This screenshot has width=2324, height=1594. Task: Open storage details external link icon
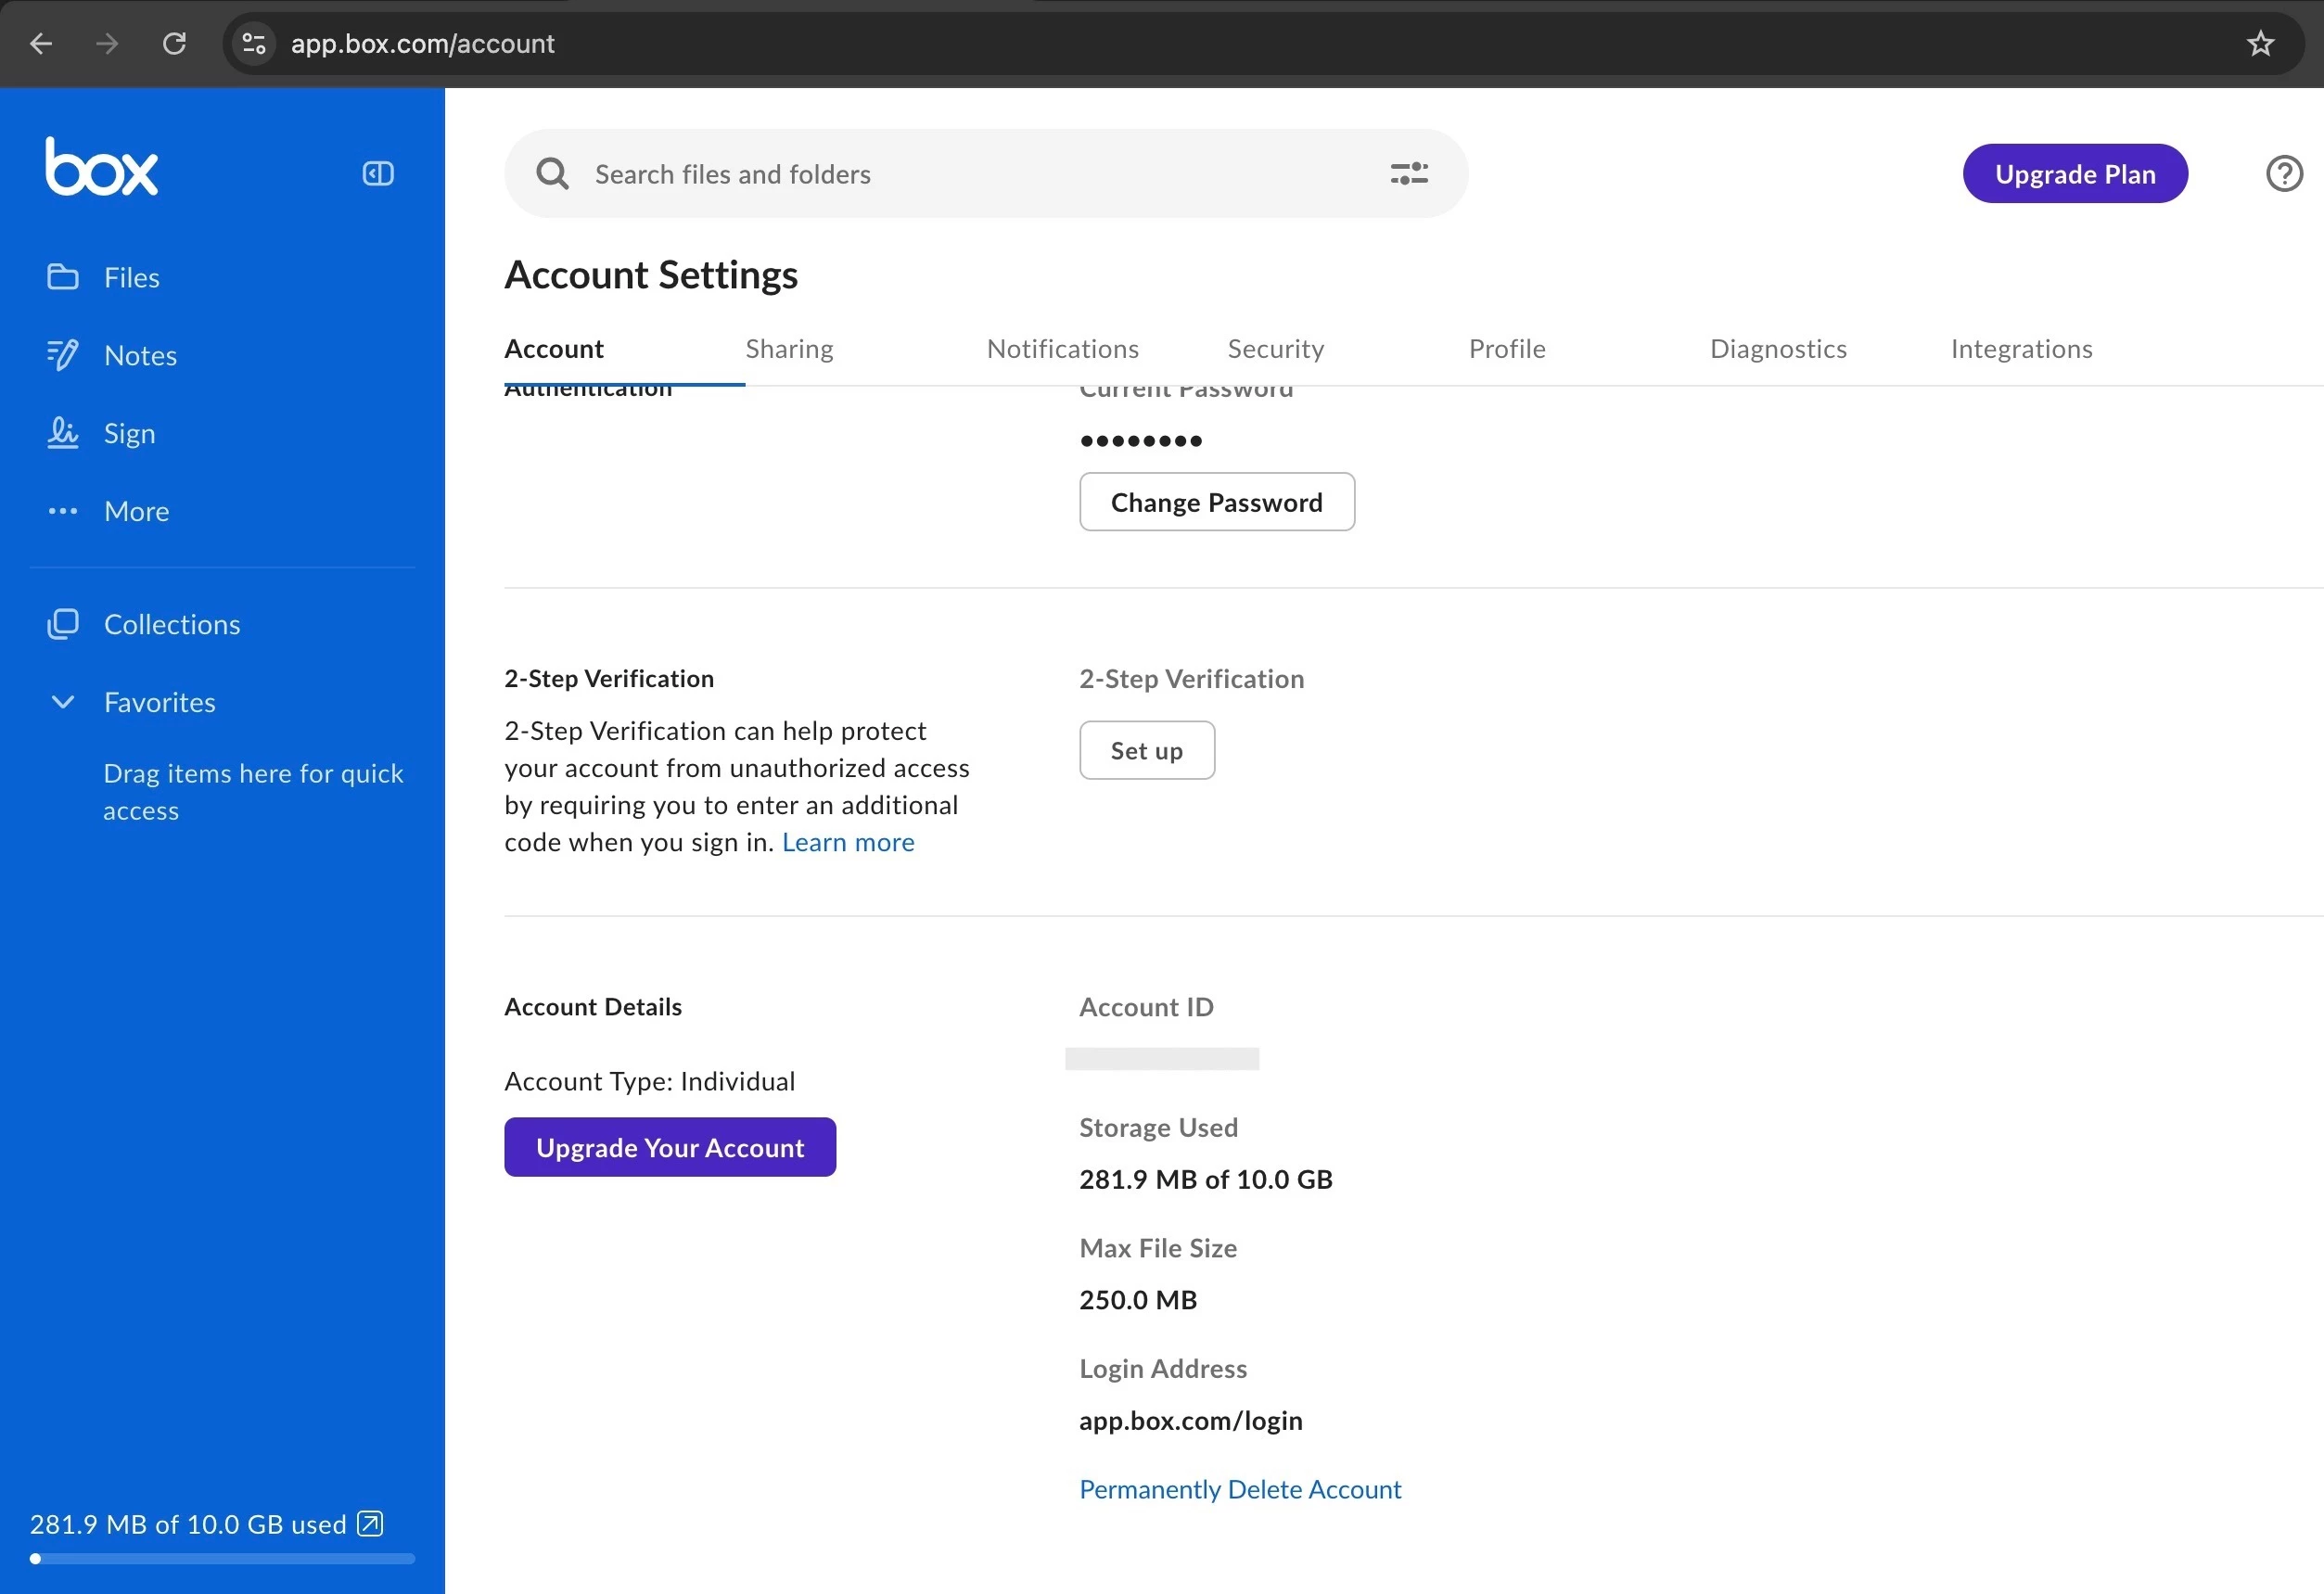[x=370, y=1523]
